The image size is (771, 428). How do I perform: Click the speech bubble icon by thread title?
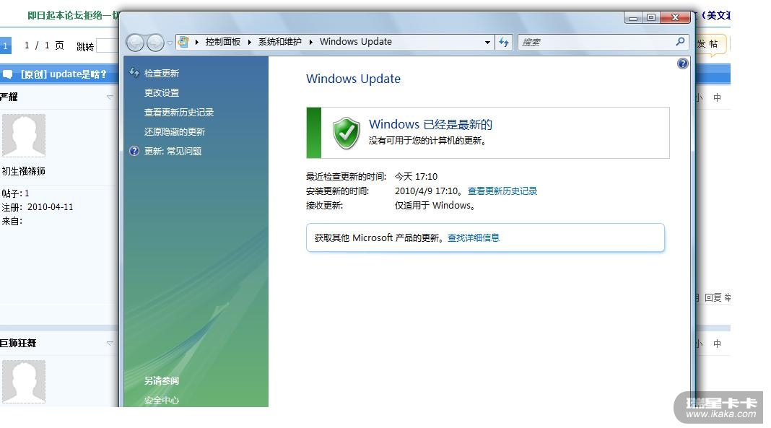coord(8,74)
